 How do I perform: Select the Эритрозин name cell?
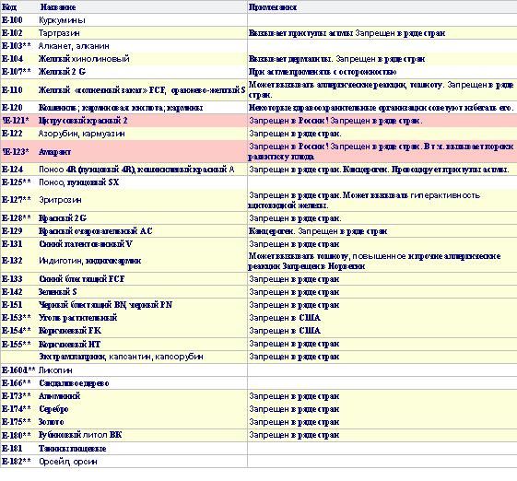point(60,200)
